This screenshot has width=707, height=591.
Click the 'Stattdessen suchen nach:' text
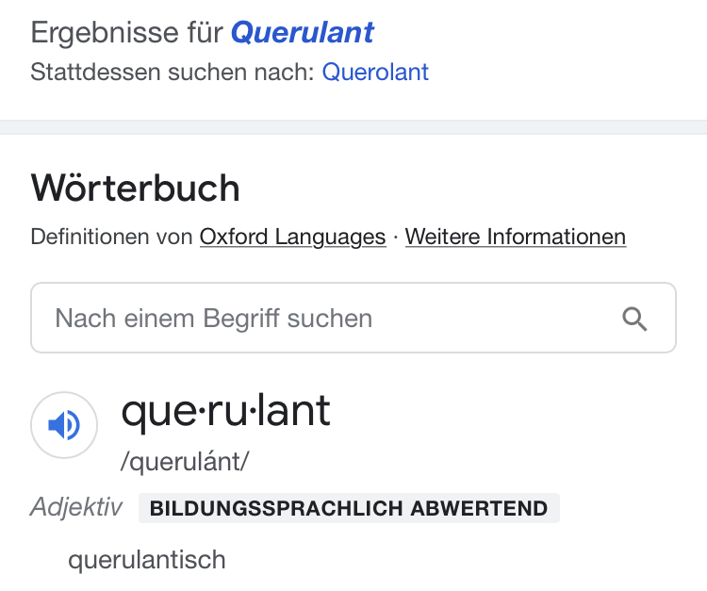[x=173, y=72]
